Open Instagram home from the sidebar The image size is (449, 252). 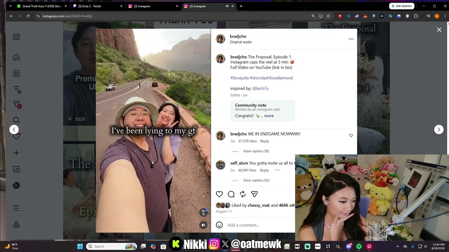(16, 57)
